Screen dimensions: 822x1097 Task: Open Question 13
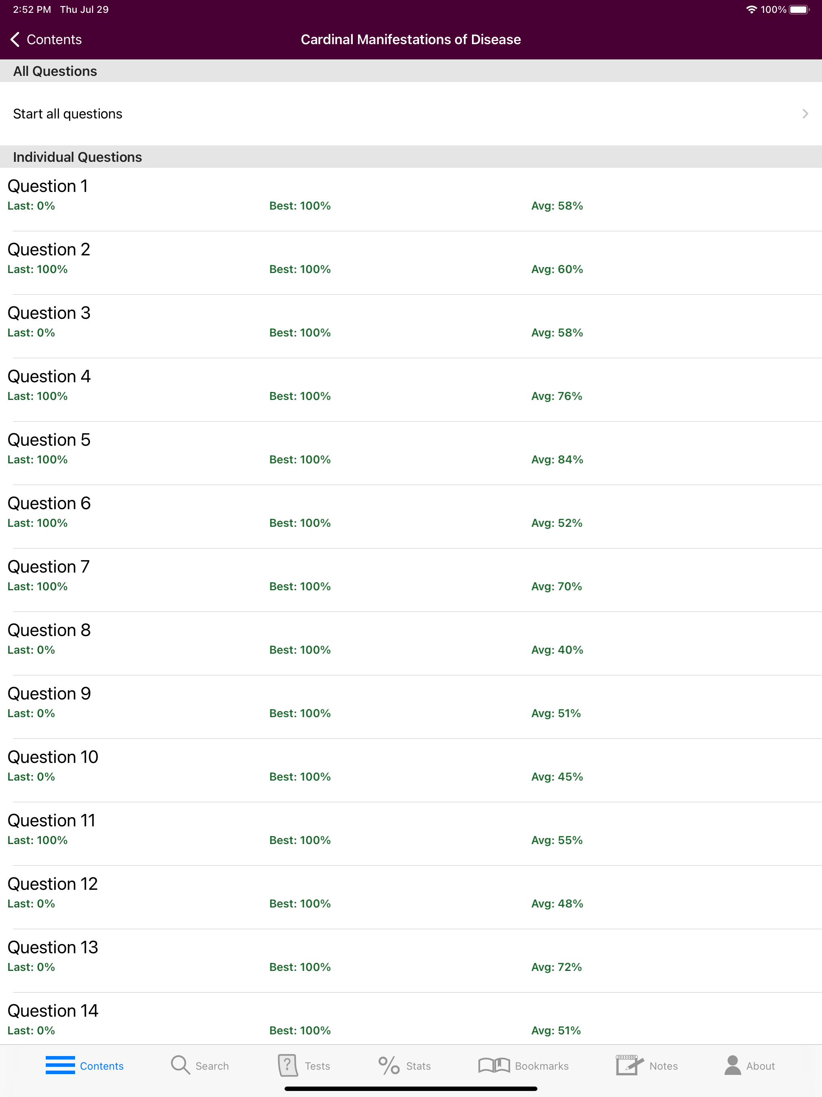click(53, 948)
